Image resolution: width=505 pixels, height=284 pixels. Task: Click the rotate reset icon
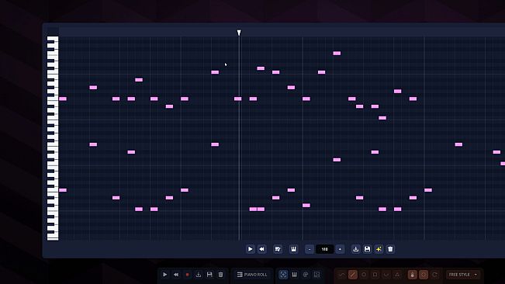434,275
